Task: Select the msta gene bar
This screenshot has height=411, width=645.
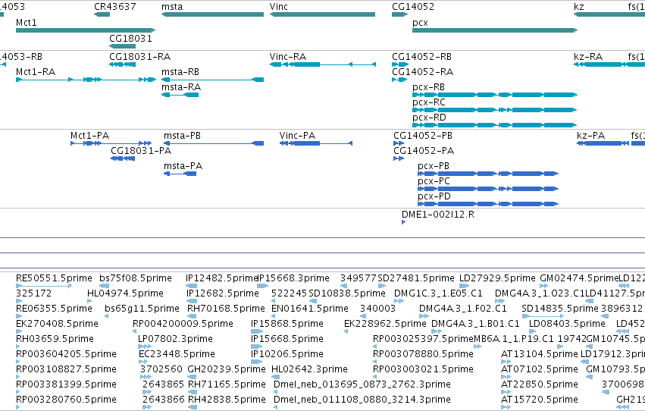Action: (212, 14)
